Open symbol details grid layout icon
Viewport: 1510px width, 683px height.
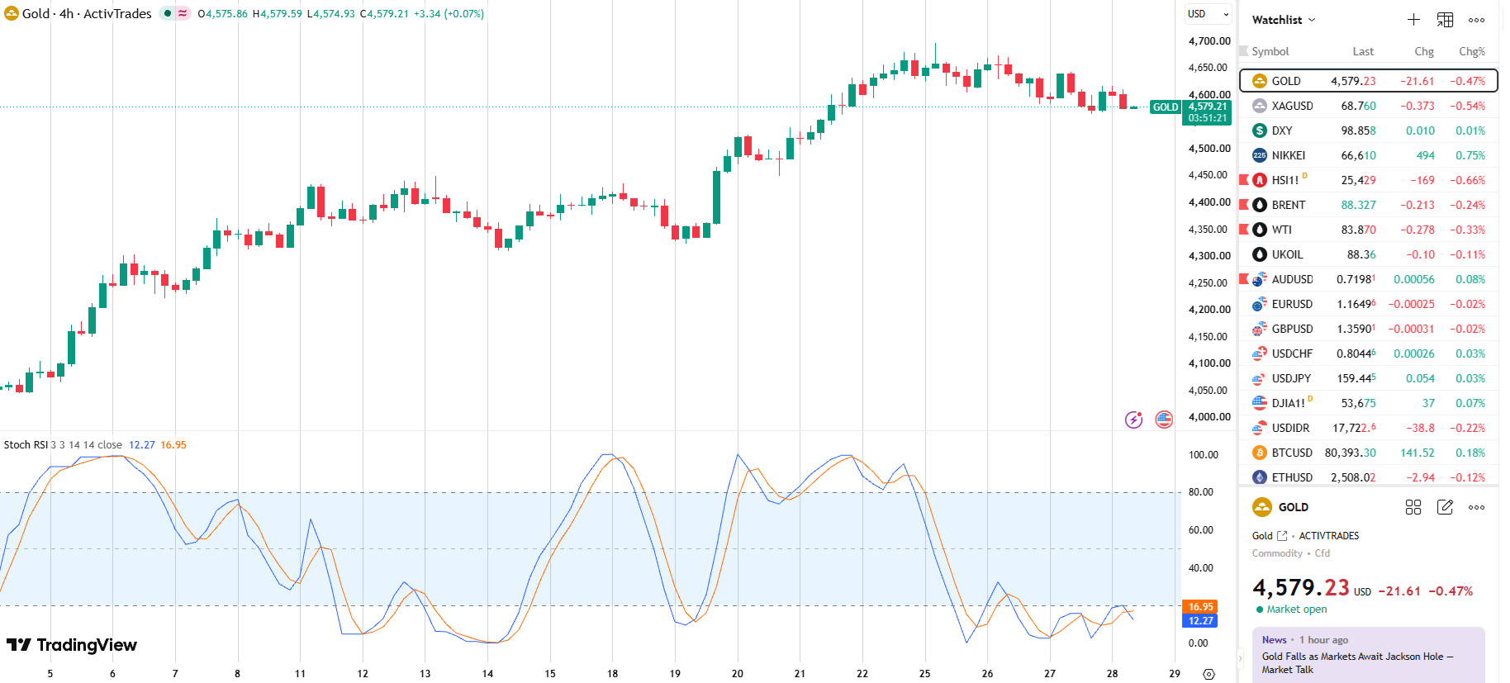[1413, 507]
